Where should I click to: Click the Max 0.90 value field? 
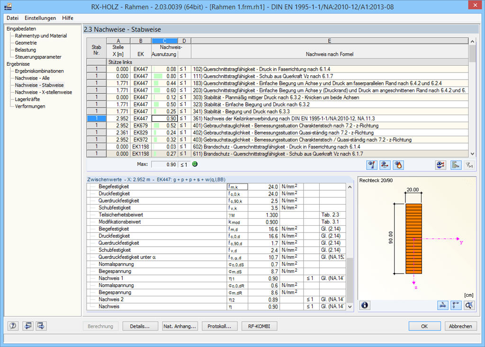(x=164, y=165)
